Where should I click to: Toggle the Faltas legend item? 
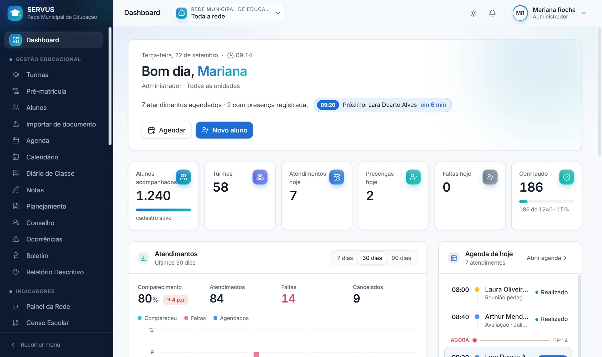(x=195, y=318)
